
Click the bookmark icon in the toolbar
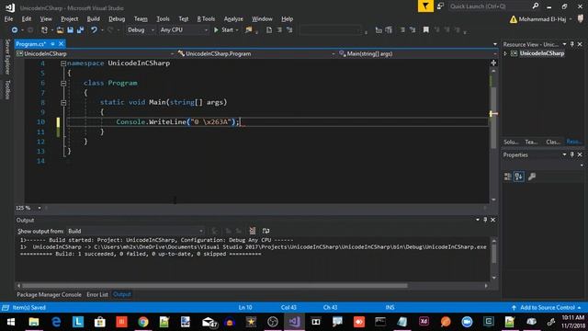pyautogui.click(x=426, y=29)
